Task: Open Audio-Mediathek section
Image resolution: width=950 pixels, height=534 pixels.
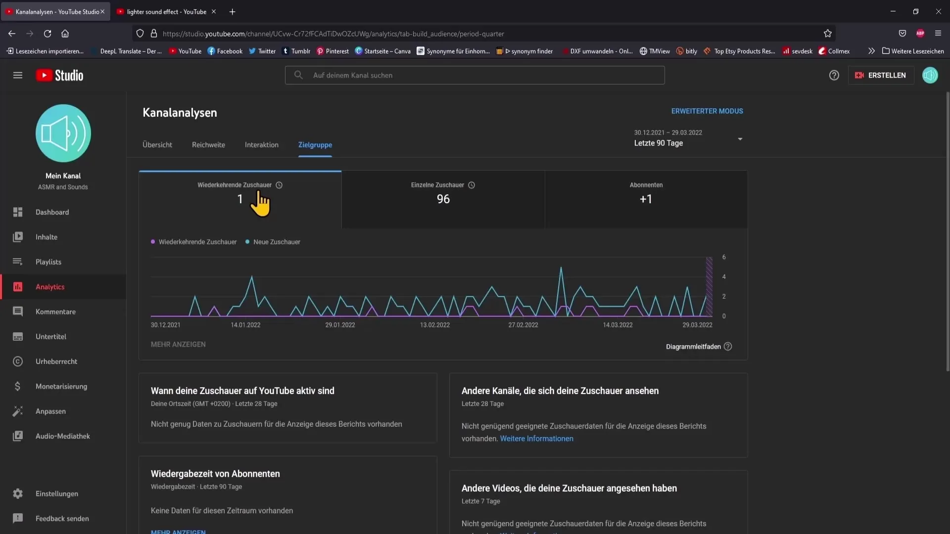Action: coord(63,436)
